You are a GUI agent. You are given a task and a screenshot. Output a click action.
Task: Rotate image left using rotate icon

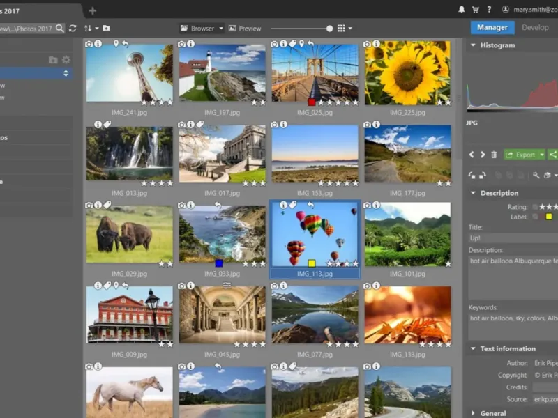pos(472,176)
